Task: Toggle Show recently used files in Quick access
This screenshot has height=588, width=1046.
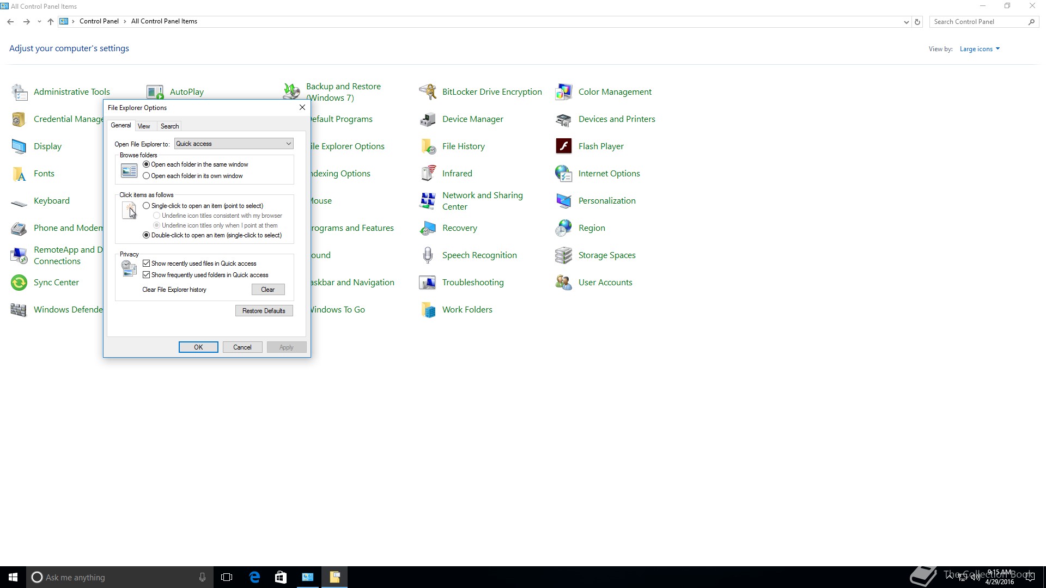Action: click(x=199, y=264)
